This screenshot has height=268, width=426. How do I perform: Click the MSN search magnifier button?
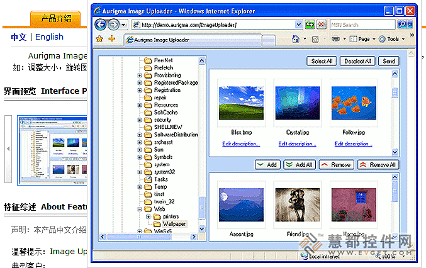point(402,25)
